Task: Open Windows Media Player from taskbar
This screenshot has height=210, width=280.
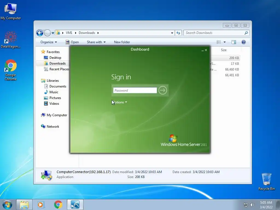Action: [41, 205]
